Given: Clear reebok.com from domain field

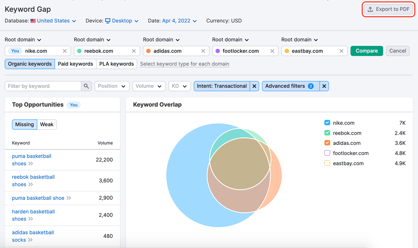Looking at the screenshot, I should pos(134,51).
